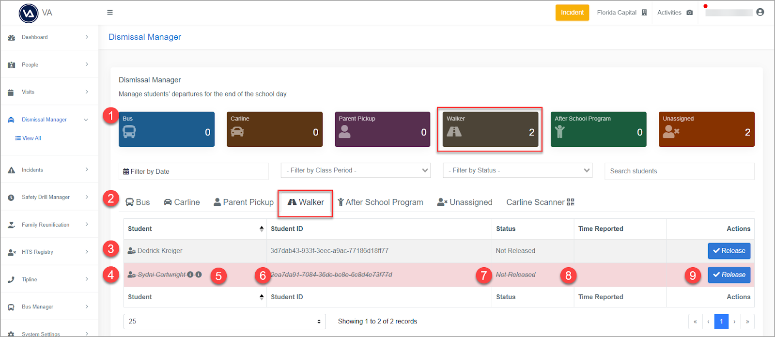Click the Safety Drill Manager clock icon
Screen dimensions: 775x337
coord(11,198)
